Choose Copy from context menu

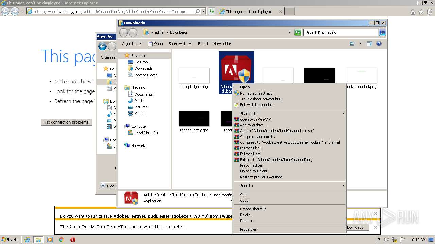click(x=244, y=200)
